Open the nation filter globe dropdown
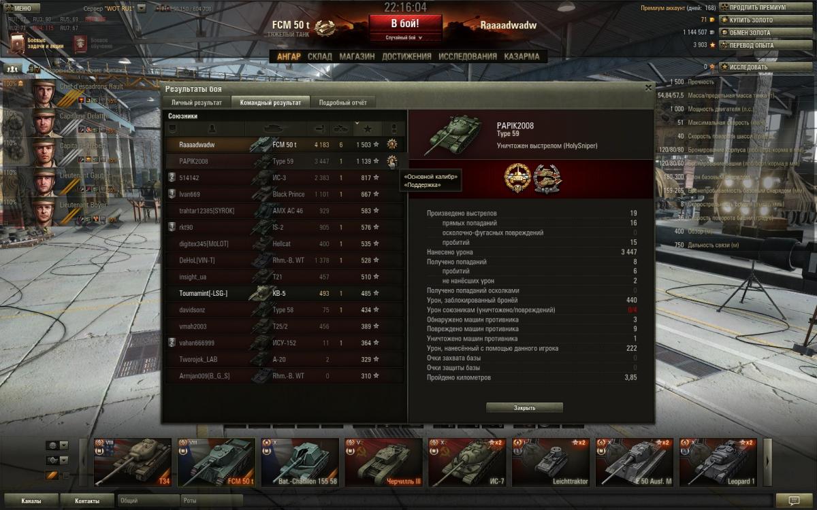Viewport: 817px width, 510px height. (57, 445)
